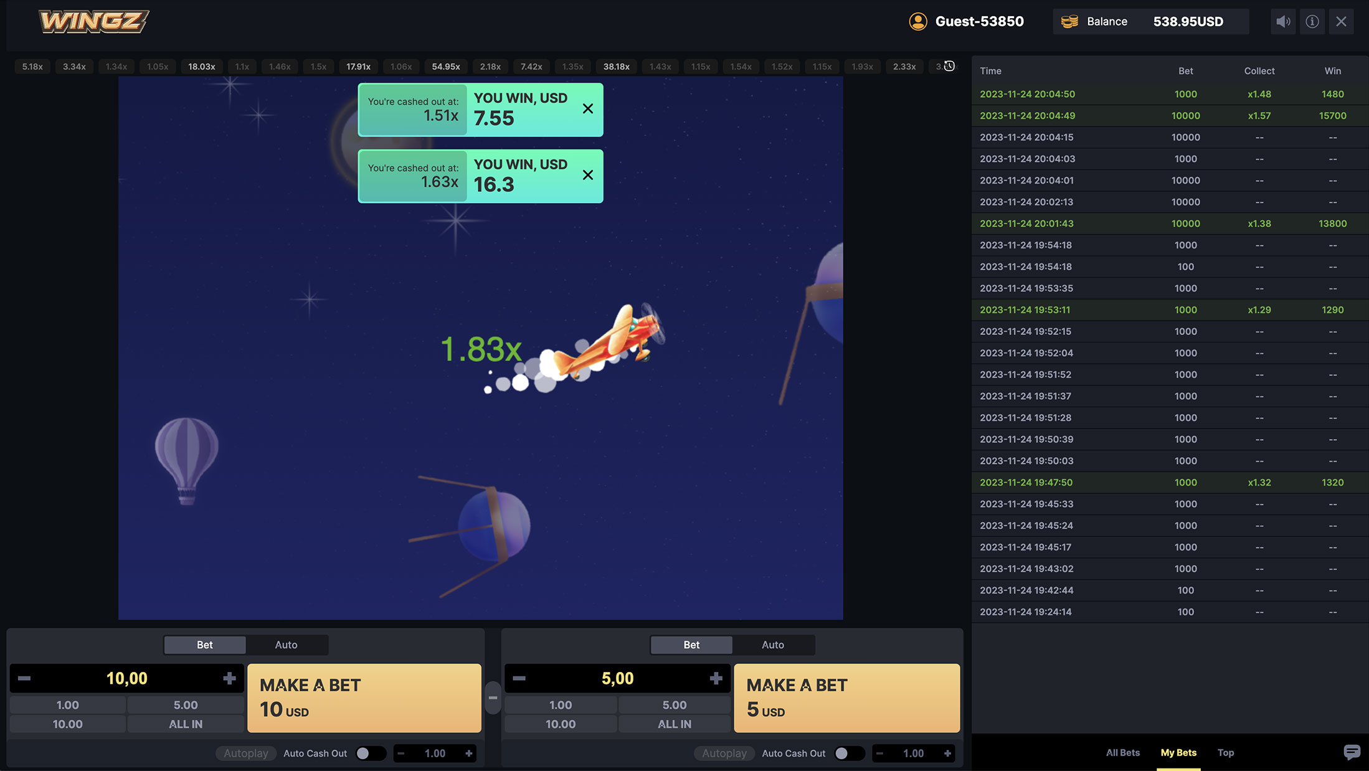
Task: Mute the game sound speaker icon
Action: [1282, 22]
